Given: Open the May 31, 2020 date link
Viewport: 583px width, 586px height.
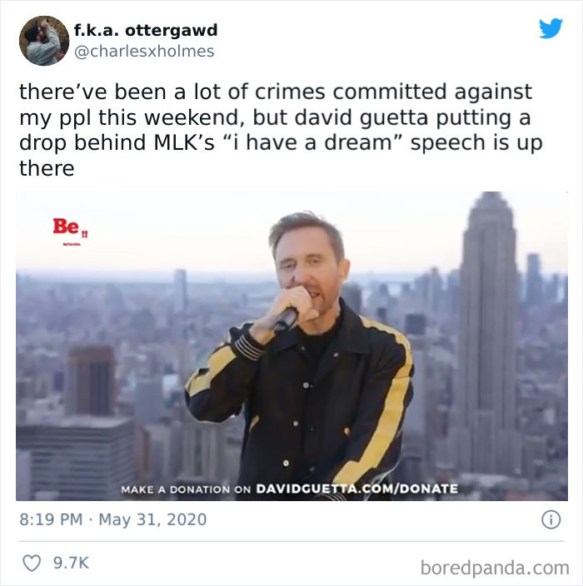Looking at the screenshot, I should pyautogui.click(x=152, y=519).
